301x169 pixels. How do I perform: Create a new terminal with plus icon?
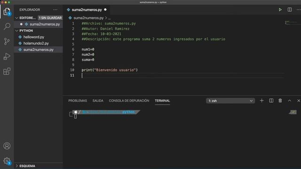click(261, 100)
